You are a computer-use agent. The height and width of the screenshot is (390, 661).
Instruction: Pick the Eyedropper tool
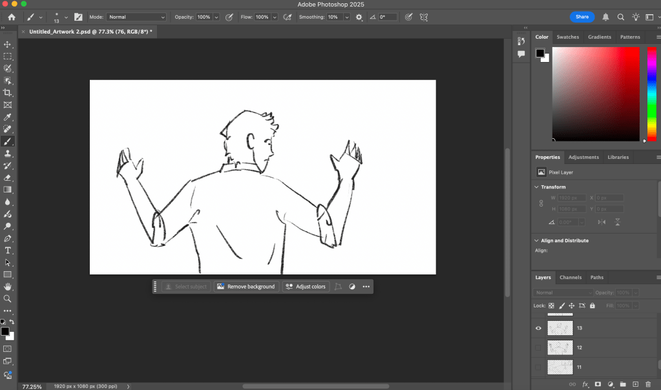point(8,117)
